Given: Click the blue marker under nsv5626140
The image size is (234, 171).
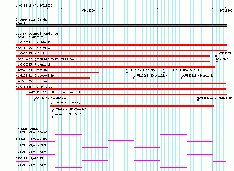Looking at the screenshot, I should (x=52, y=111).
